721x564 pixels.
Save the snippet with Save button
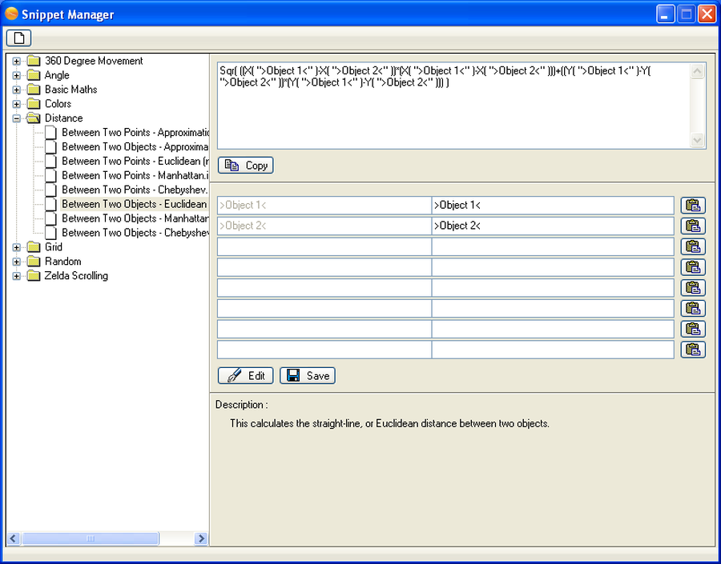pos(308,376)
